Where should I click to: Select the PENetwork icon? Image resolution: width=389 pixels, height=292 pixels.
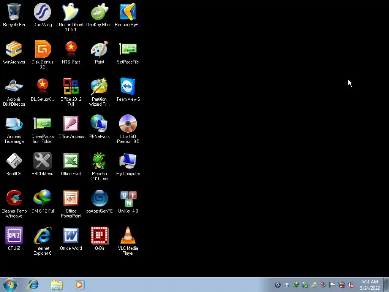[x=100, y=127]
